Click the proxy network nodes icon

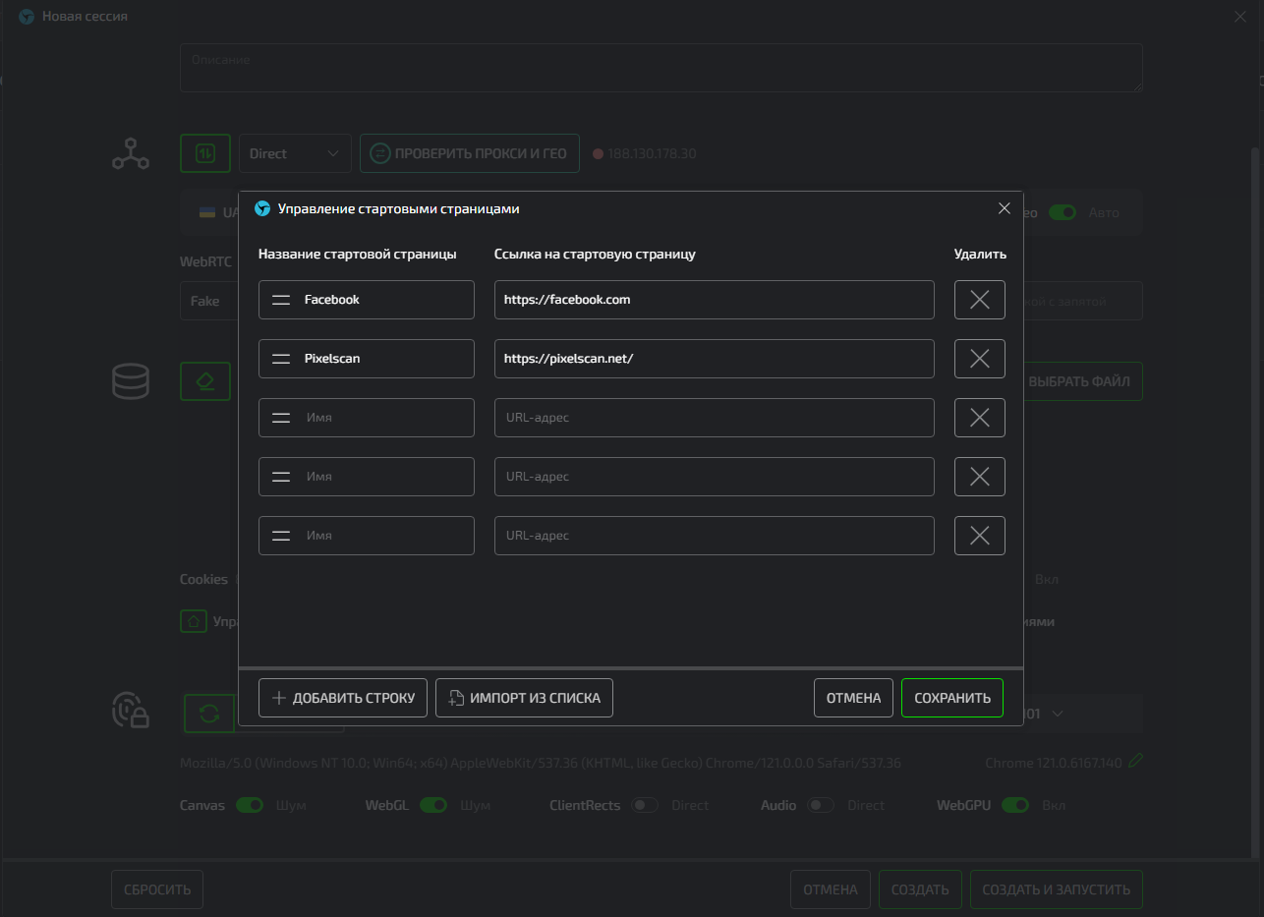point(131,153)
